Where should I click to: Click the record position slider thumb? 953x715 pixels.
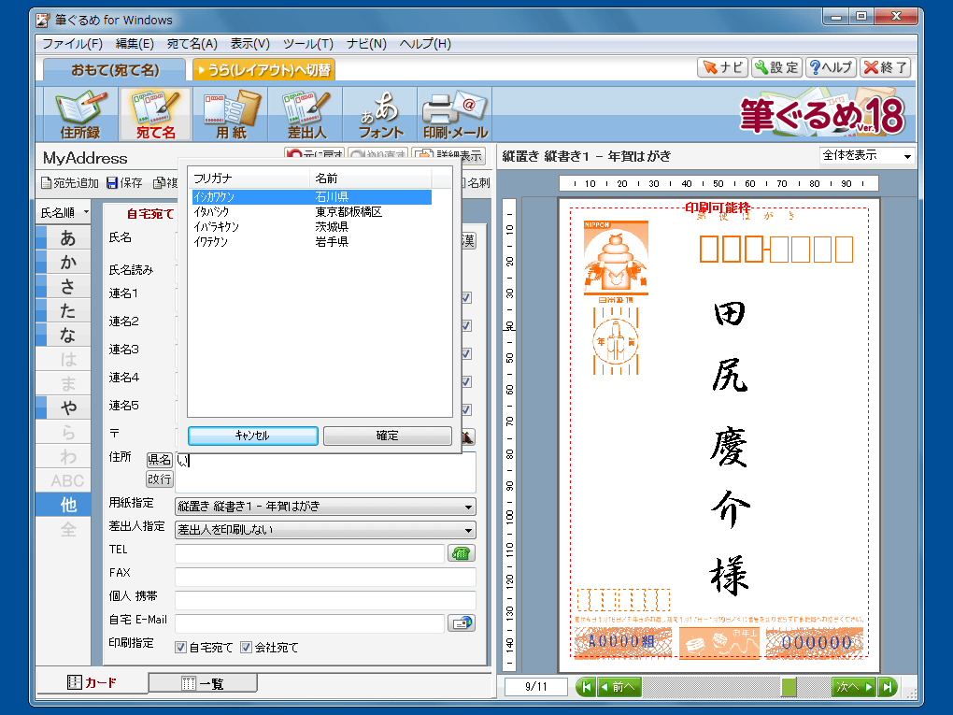point(789,687)
